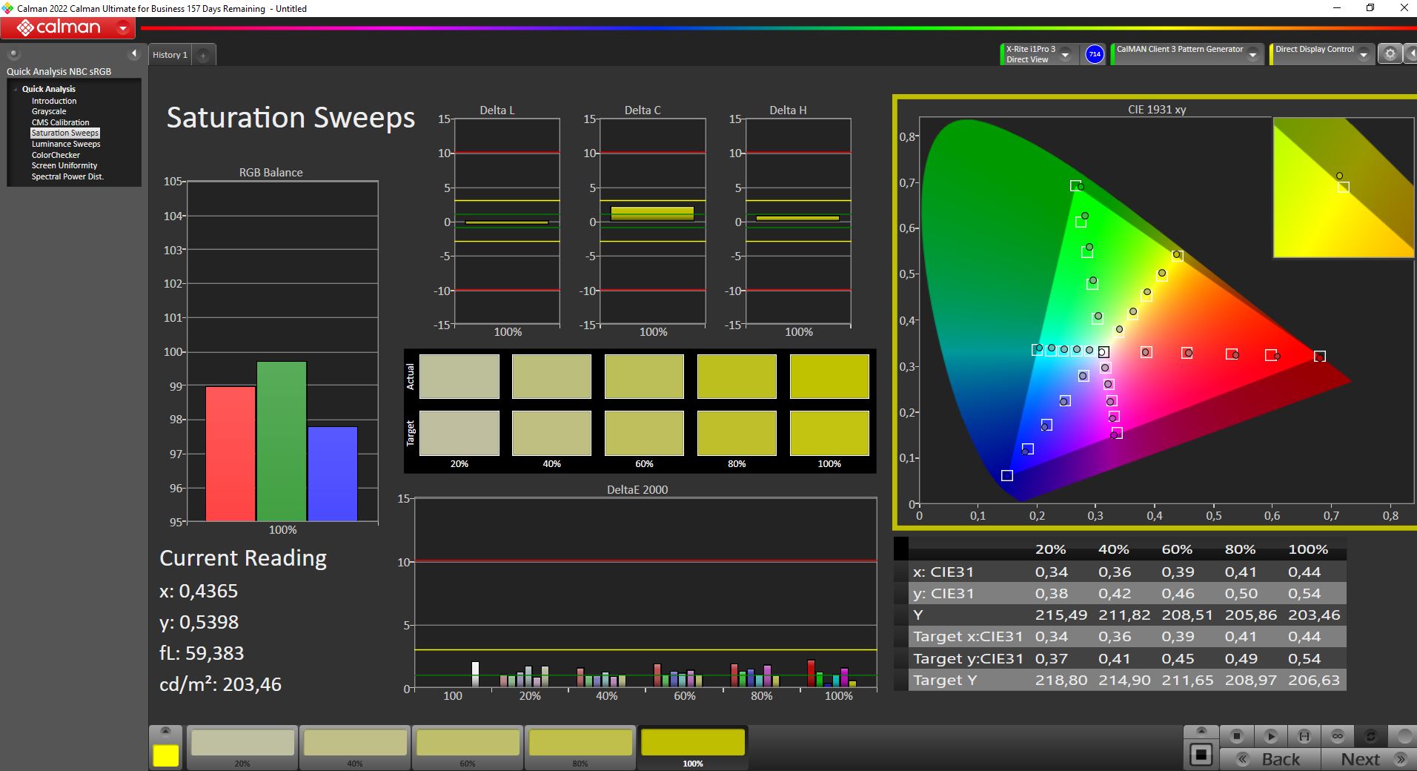Click the play read-series icon
The width and height of the screenshot is (1417, 771).
point(1270,736)
